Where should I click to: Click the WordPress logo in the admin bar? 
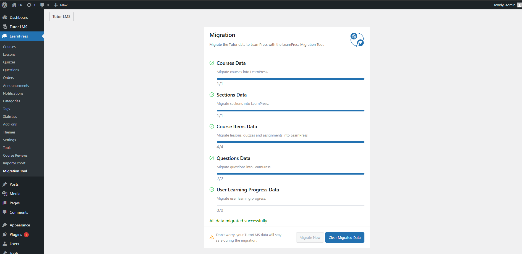[4, 5]
